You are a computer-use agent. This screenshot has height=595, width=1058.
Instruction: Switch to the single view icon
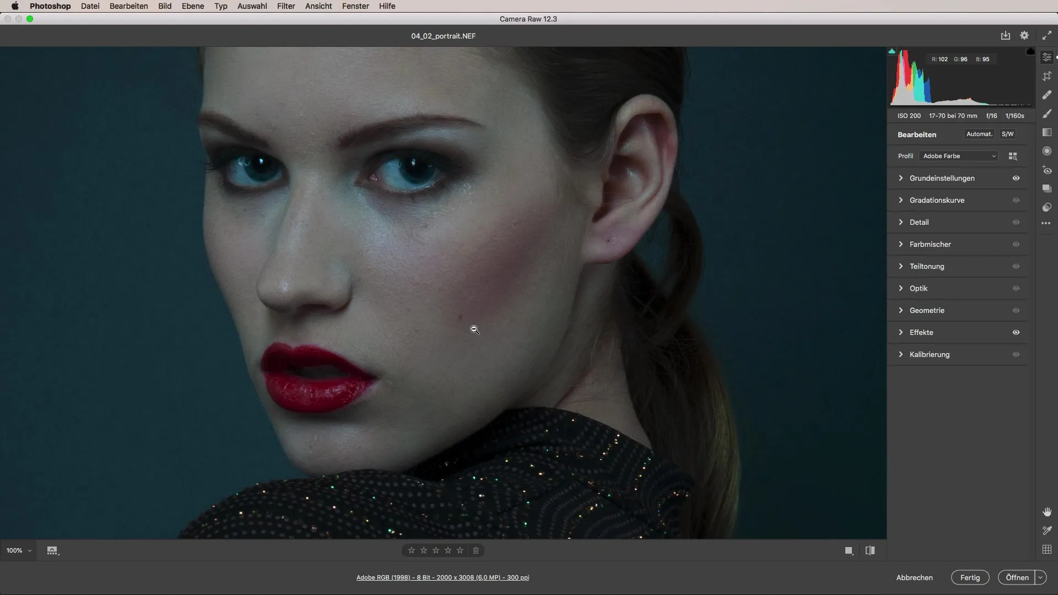[849, 550]
